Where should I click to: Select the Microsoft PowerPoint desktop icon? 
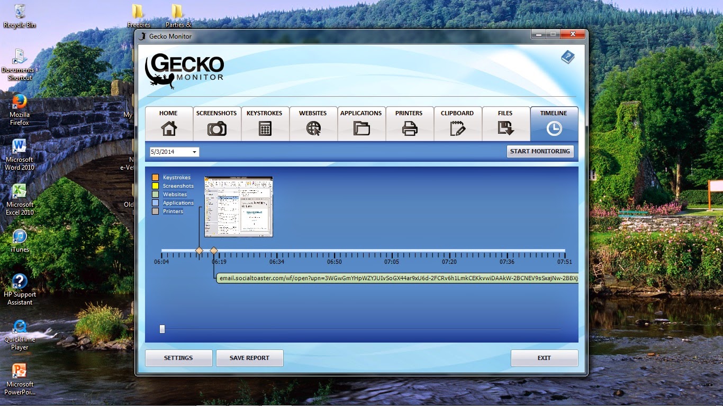[x=20, y=380]
